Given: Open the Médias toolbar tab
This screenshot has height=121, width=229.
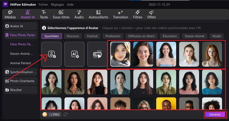Looking at the screenshot, I should pyautogui.click(x=10, y=15).
